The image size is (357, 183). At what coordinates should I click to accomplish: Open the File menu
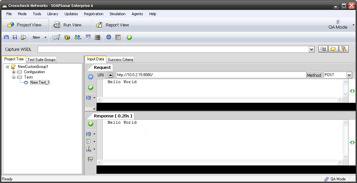[x=9, y=14]
